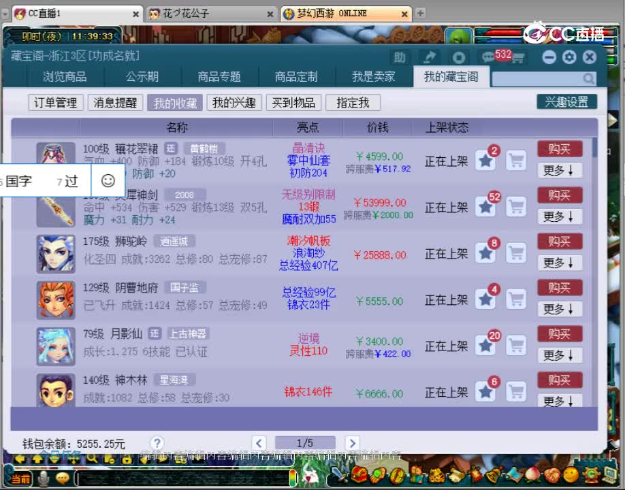The height and width of the screenshot is (490, 625).
Task: Open 指定我 section
Action: (x=353, y=103)
